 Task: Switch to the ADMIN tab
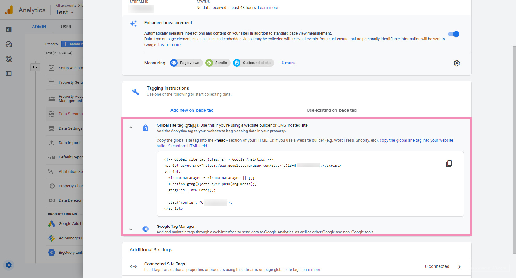pos(39,27)
